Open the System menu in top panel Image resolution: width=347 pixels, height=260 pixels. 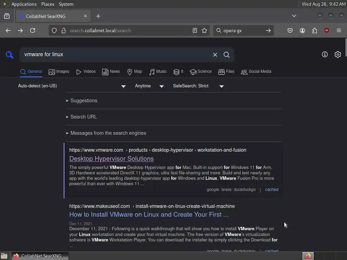[x=66, y=4]
